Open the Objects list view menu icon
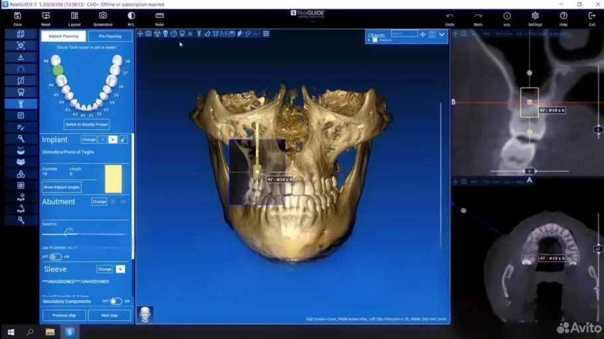This screenshot has width=604, height=339. (x=432, y=34)
